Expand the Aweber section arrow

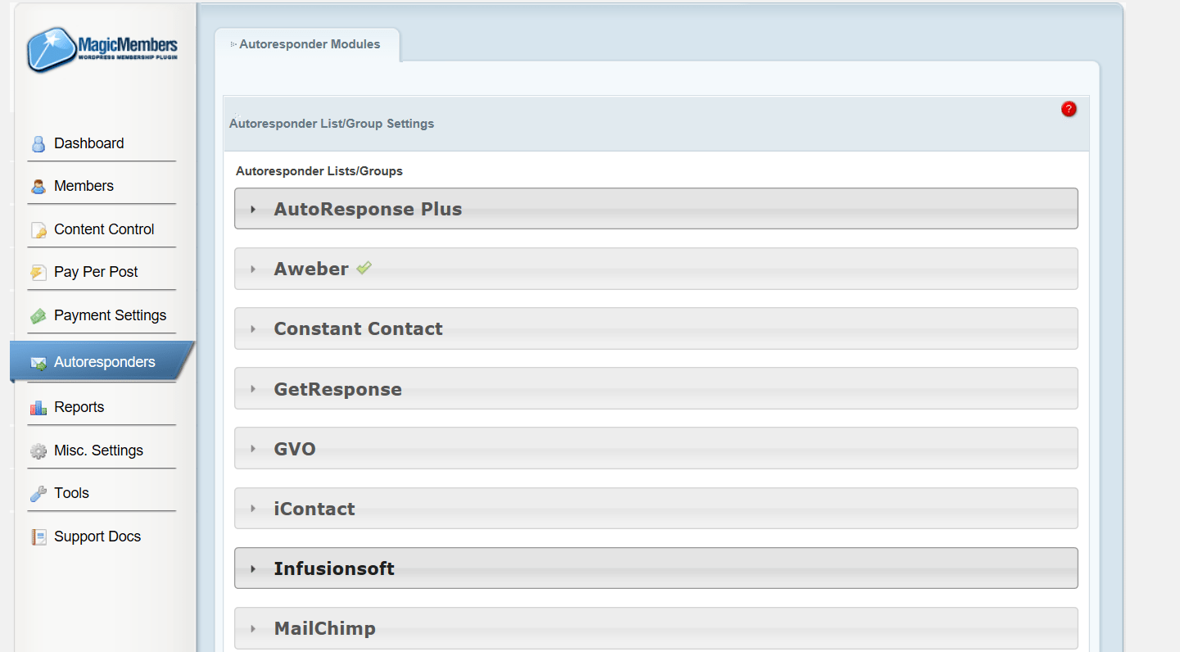253,269
